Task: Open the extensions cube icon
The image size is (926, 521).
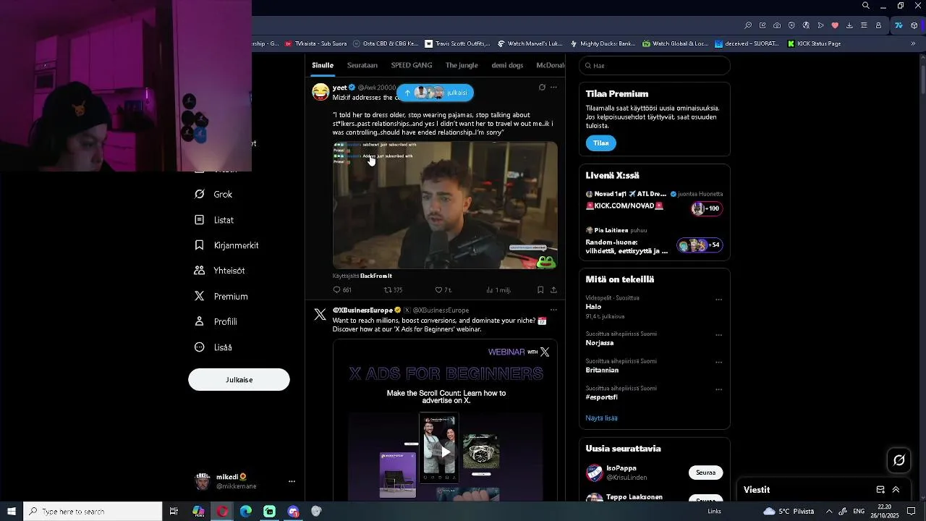Action: (914, 25)
